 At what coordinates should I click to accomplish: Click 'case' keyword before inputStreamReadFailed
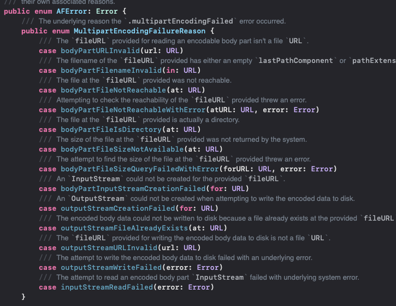pos(48,287)
